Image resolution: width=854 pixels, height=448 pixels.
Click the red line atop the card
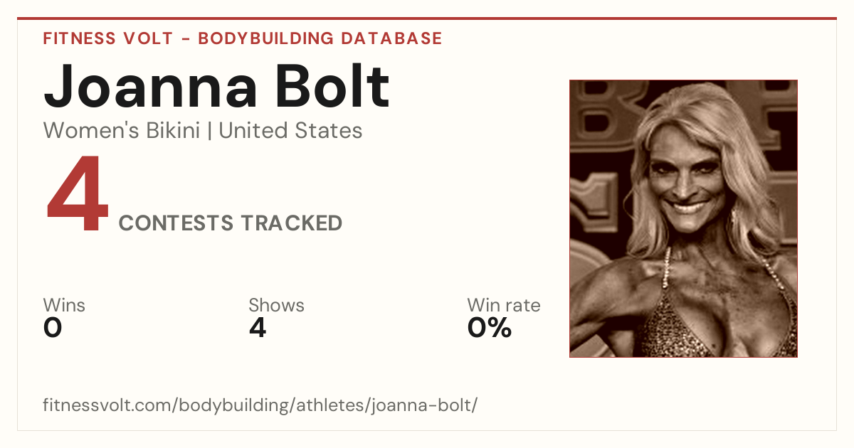click(427, 18)
